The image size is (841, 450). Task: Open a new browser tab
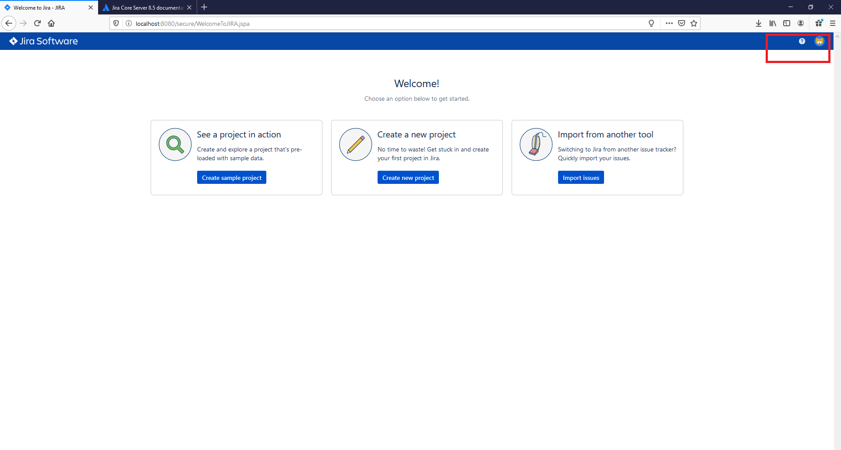point(204,7)
